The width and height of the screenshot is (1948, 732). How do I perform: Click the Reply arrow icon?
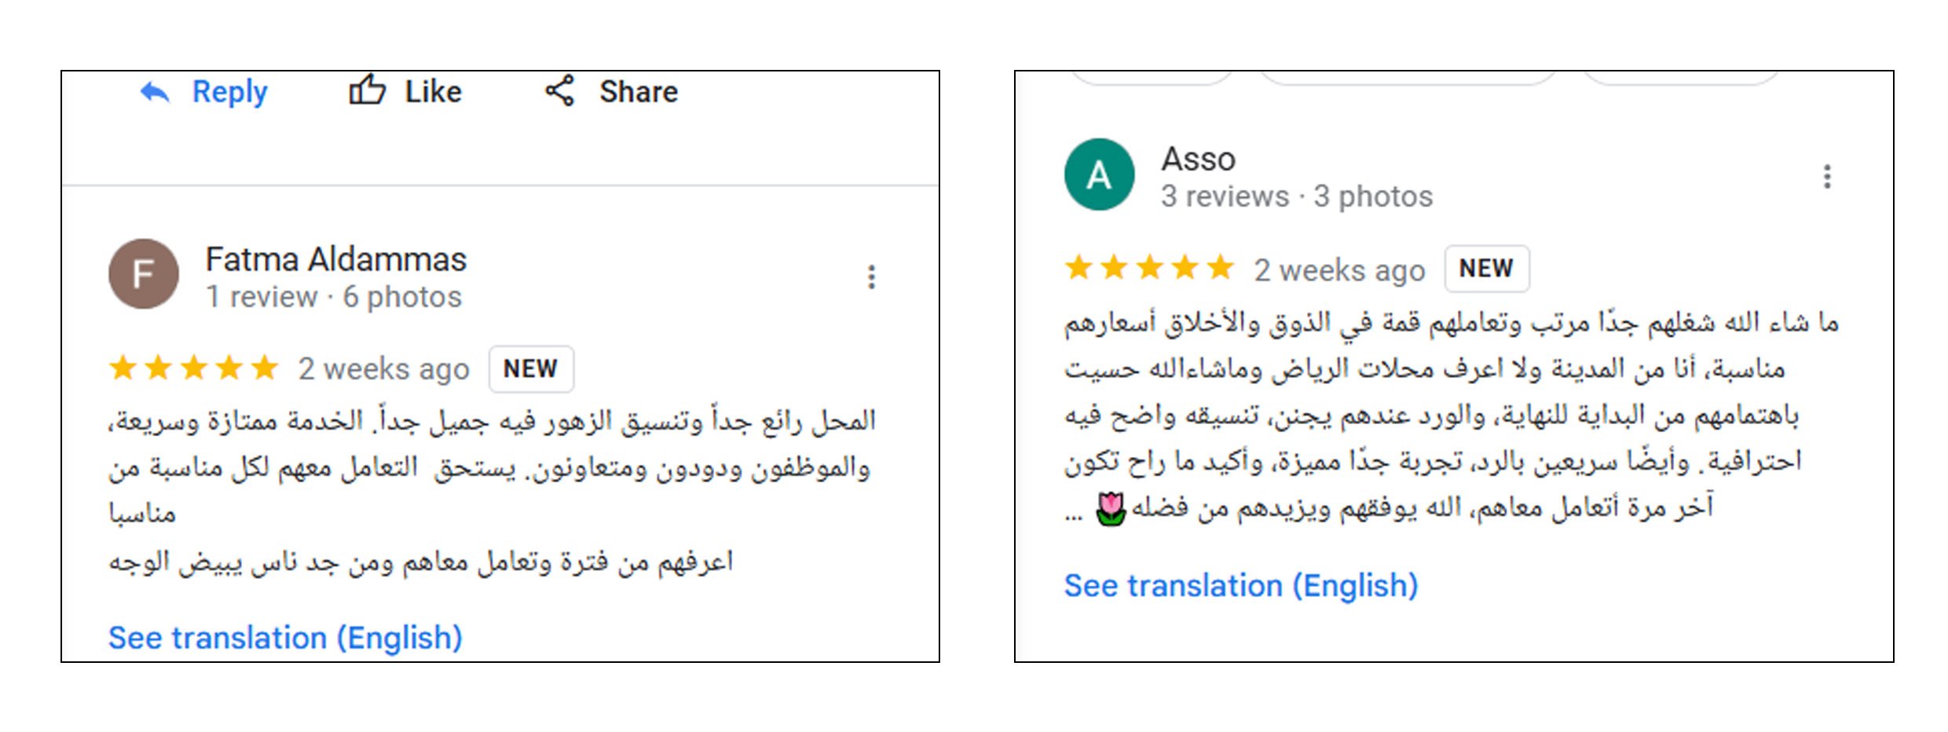point(155,93)
